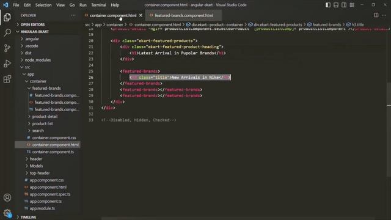
Task: Open the Explorer view in activity bar
Action: [7, 17]
